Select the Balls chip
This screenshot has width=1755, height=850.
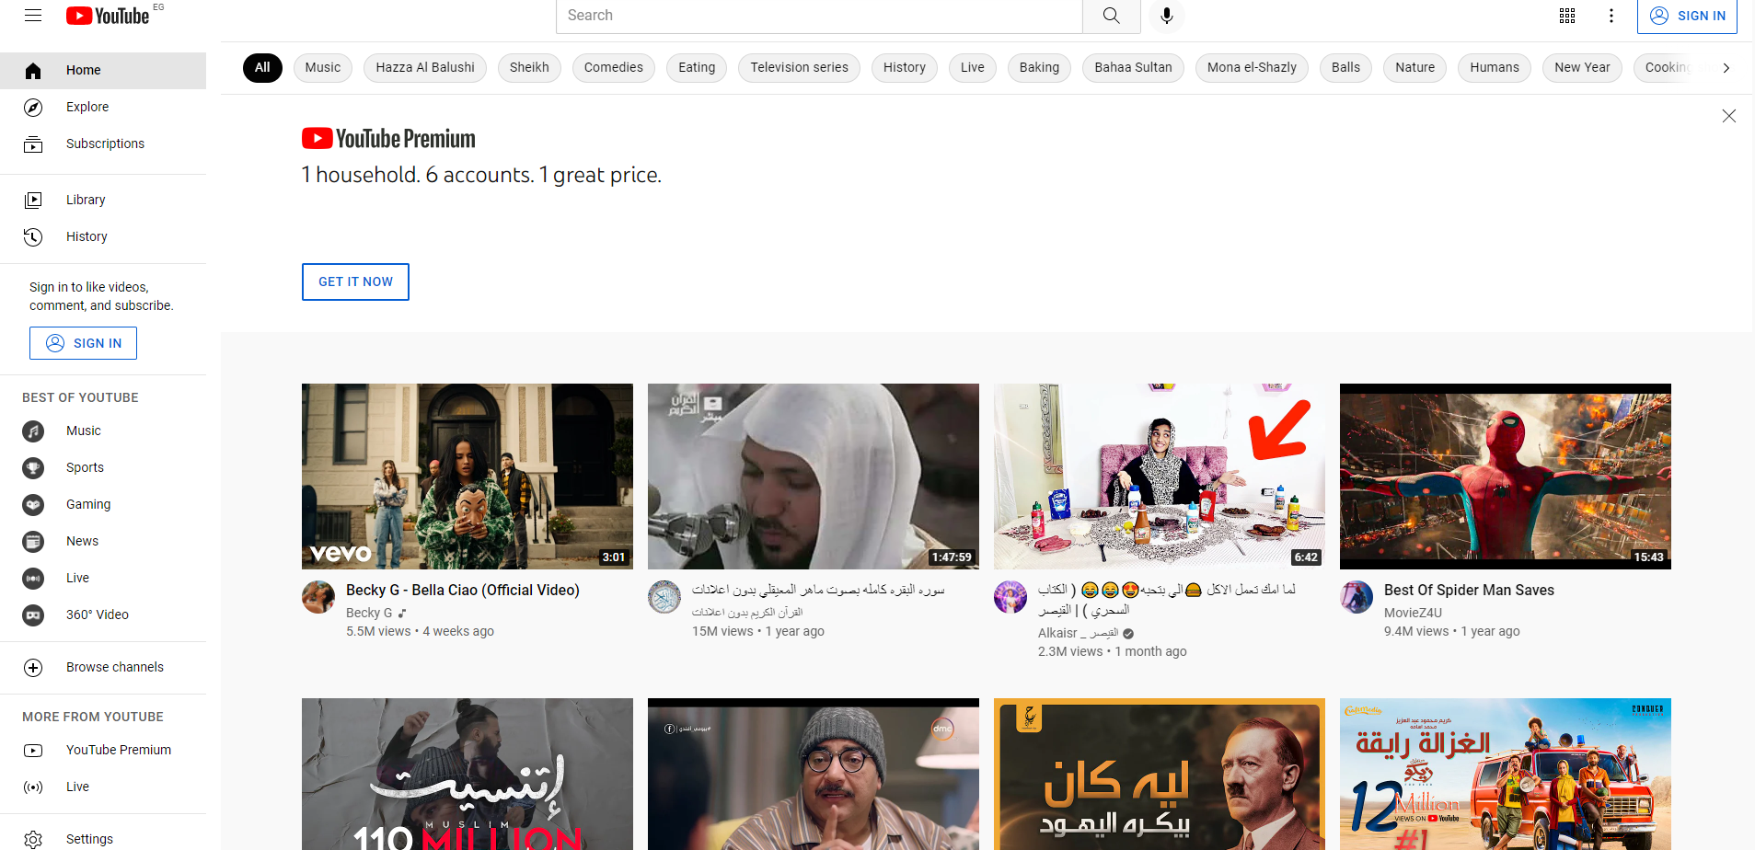(x=1345, y=68)
